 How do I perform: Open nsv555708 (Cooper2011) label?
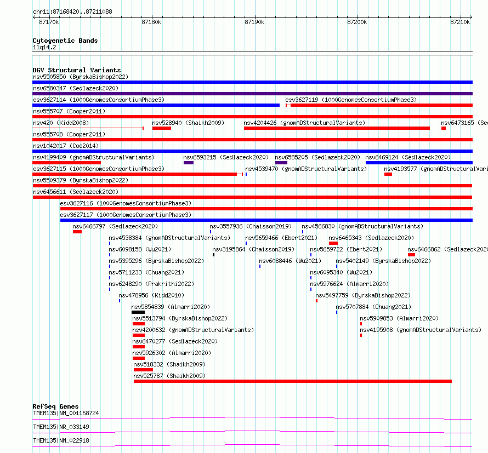point(69,134)
